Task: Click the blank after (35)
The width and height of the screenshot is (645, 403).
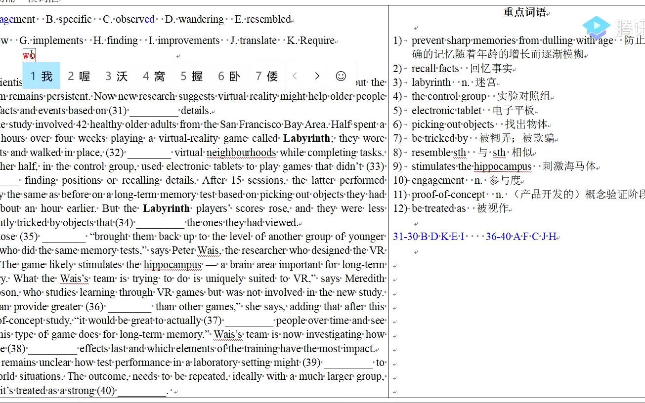Action: 65,237
